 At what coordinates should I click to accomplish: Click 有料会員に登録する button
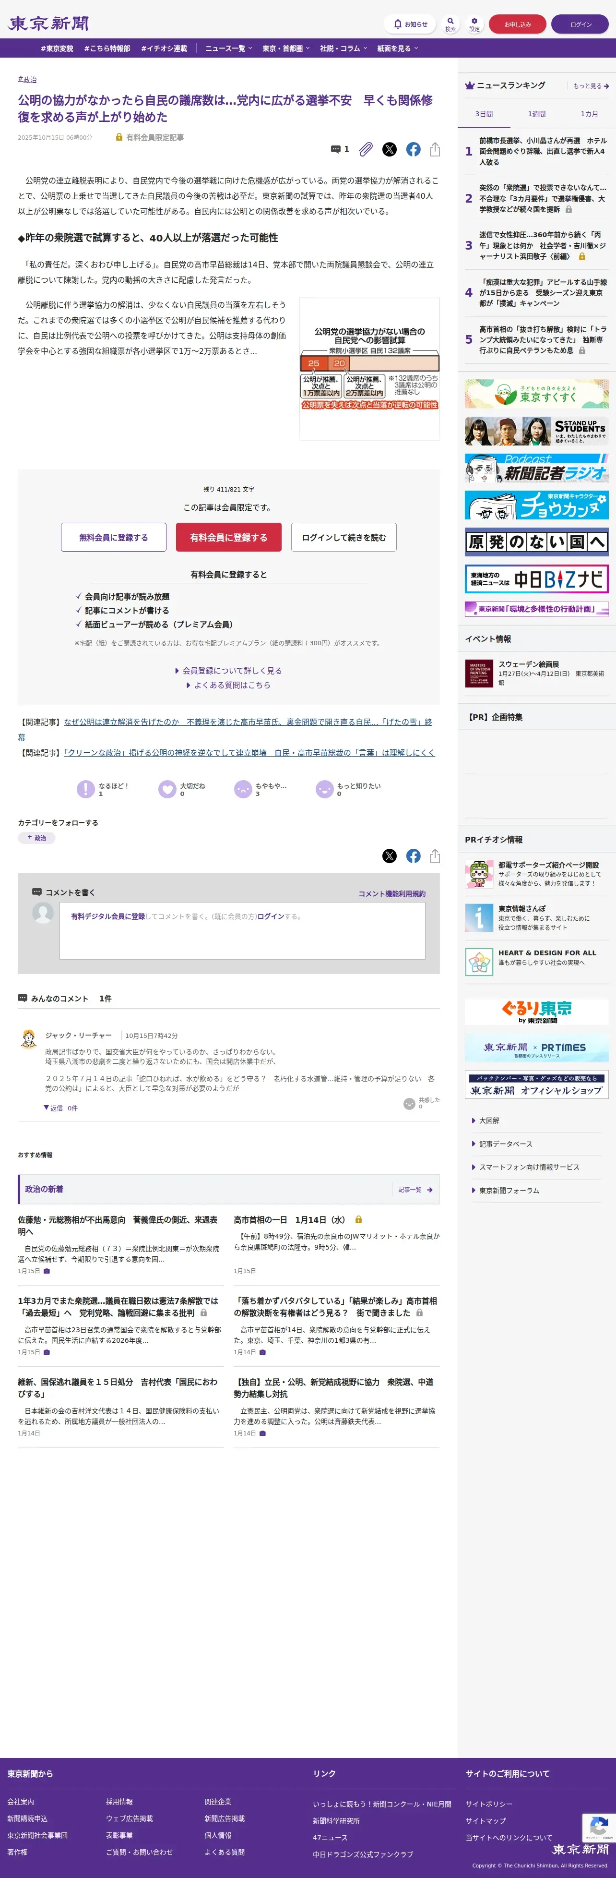pyautogui.click(x=228, y=537)
